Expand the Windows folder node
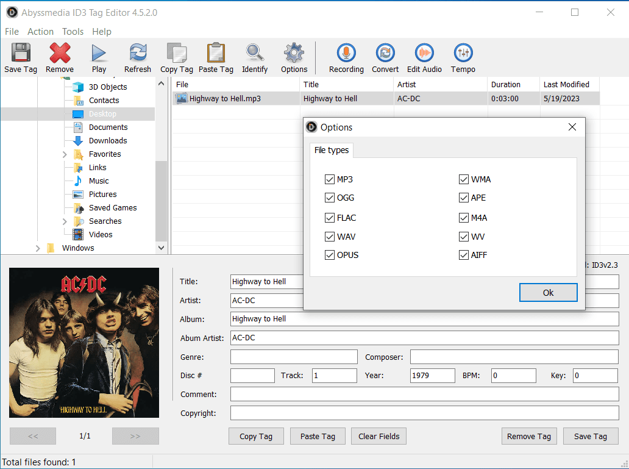Image resolution: width=629 pixels, height=469 pixels. [38, 248]
